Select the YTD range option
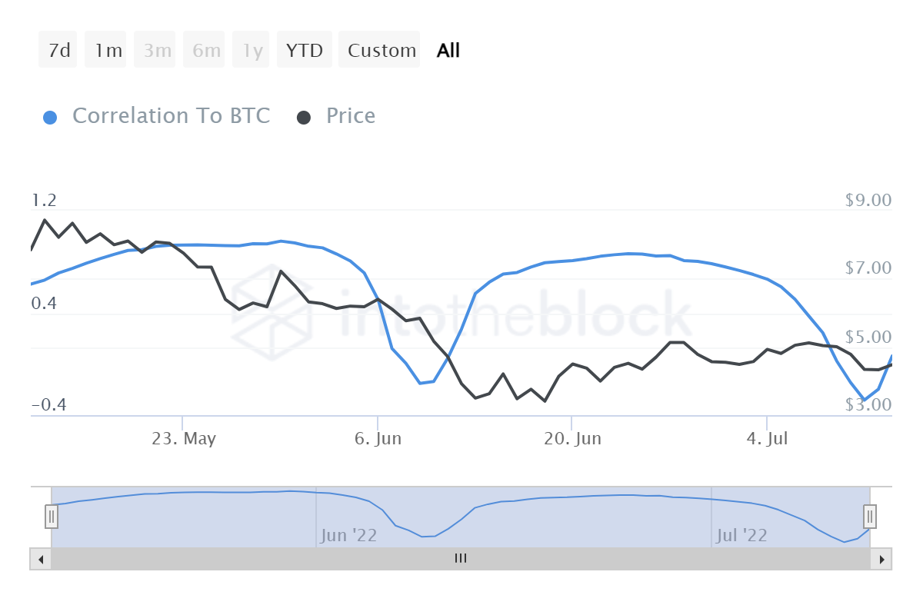Image resolution: width=923 pixels, height=615 pixels. point(304,49)
